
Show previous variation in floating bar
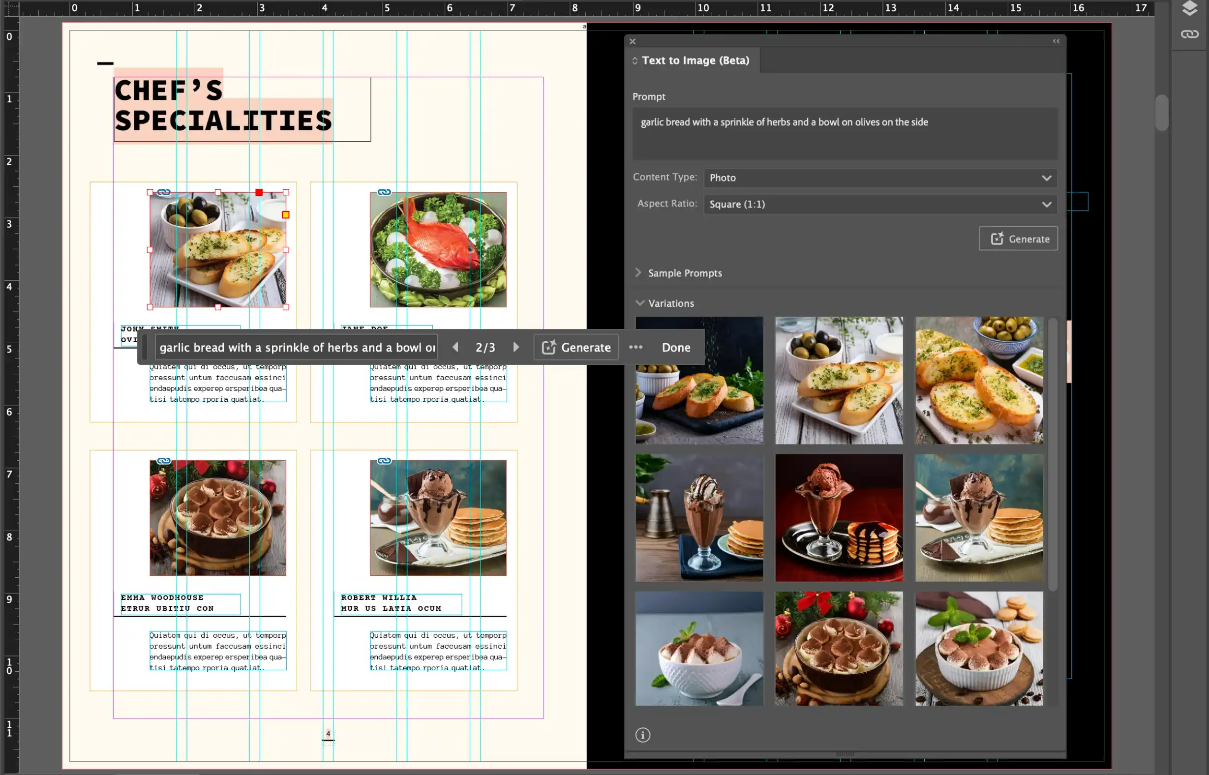pyautogui.click(x=455, y=347)
